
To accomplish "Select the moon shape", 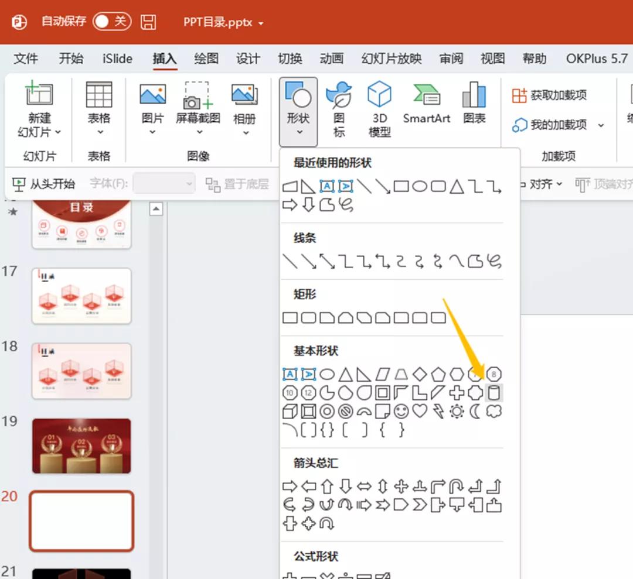I will pos(475,412).
